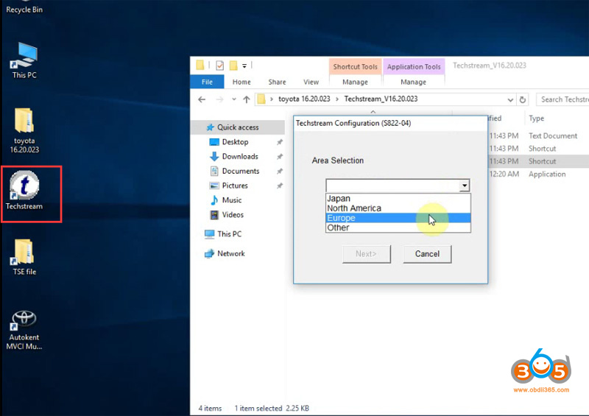Select Downloads in Quick access sidebar
The image size is (589, 416).
(x=240, y=156)
